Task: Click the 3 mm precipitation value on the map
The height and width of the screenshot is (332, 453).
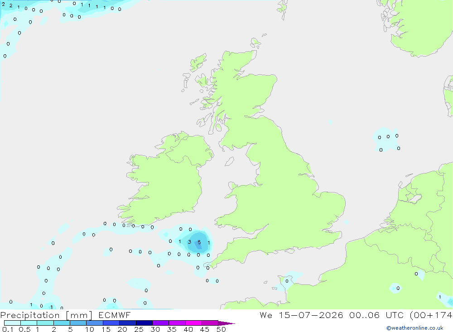Action: pos(189,242)
